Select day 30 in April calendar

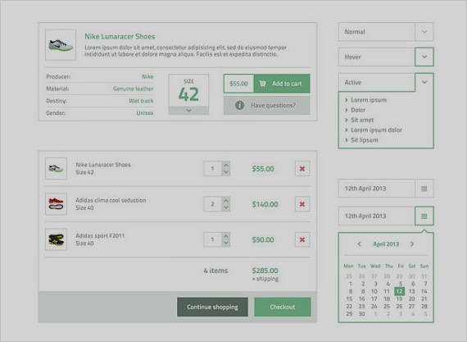click(361, 313)
